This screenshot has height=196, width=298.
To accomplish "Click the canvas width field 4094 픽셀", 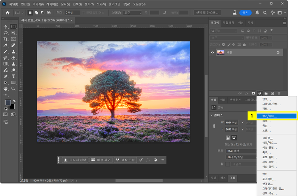I will [231, 122].
